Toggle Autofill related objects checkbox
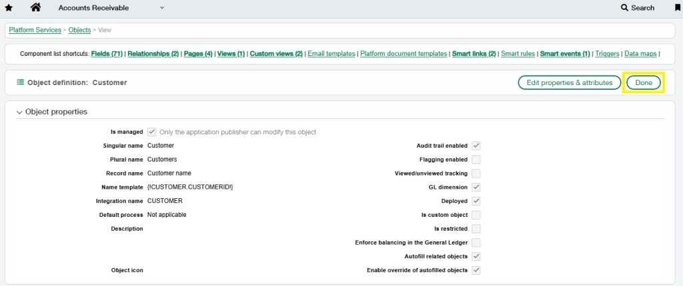 (x=476, y=257)
